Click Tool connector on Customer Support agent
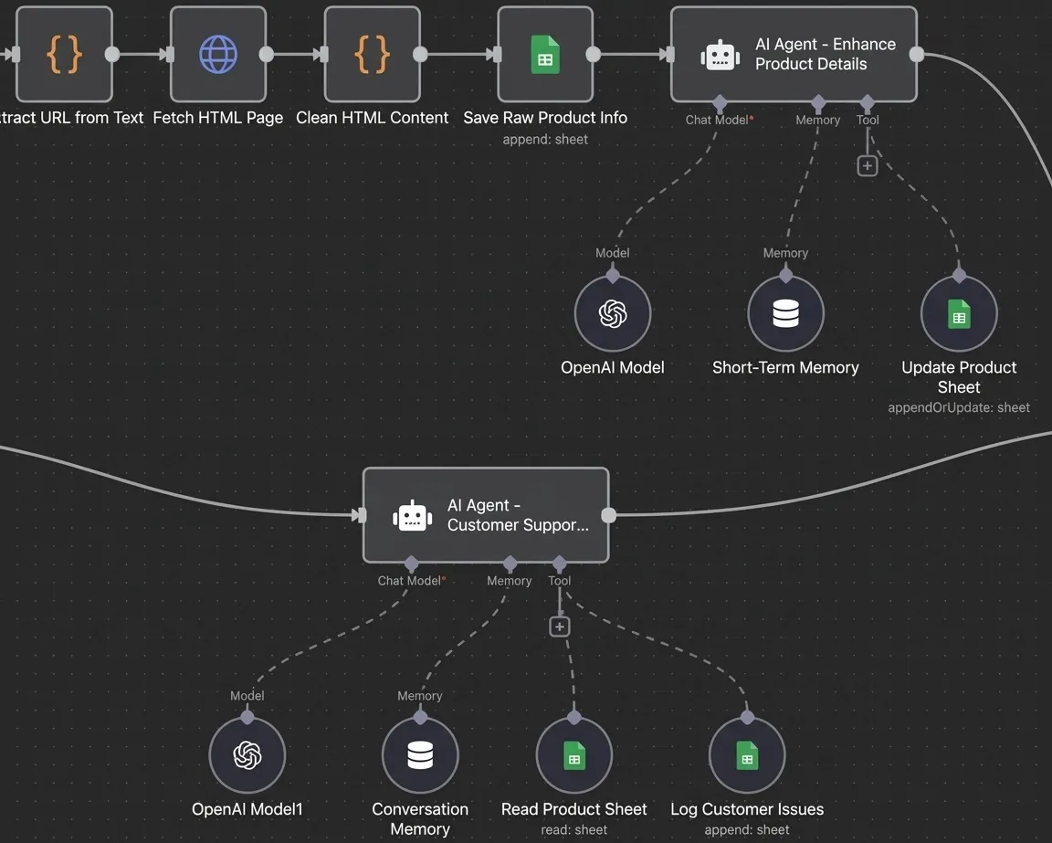 click(x=559, y=564)
